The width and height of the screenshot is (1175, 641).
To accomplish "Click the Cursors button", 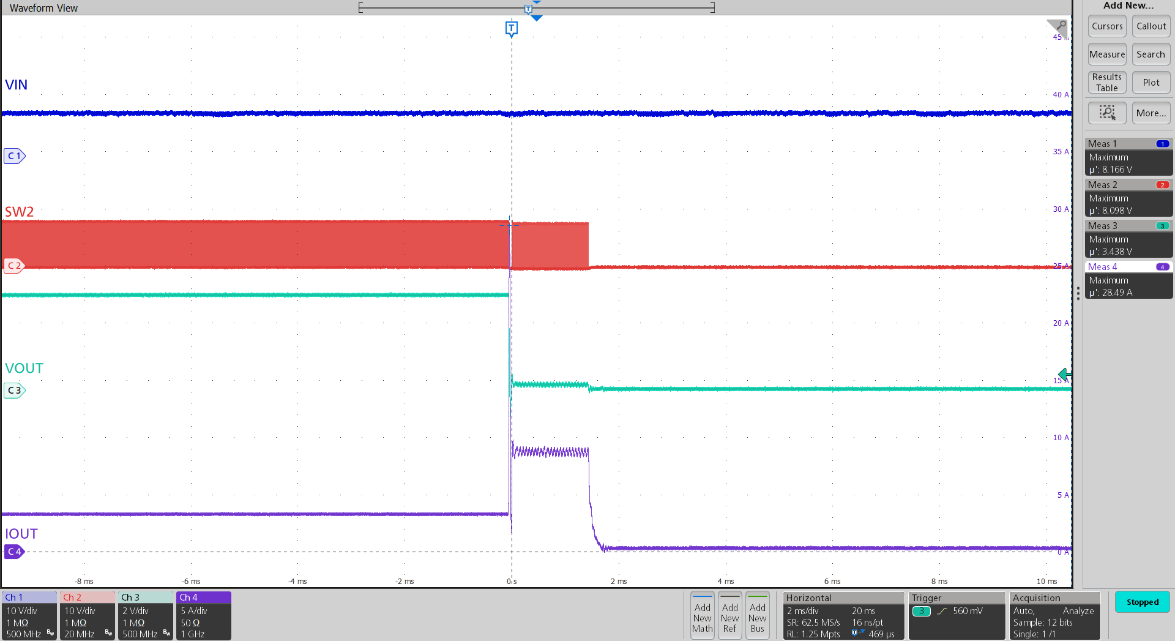I will point(1107,26).
